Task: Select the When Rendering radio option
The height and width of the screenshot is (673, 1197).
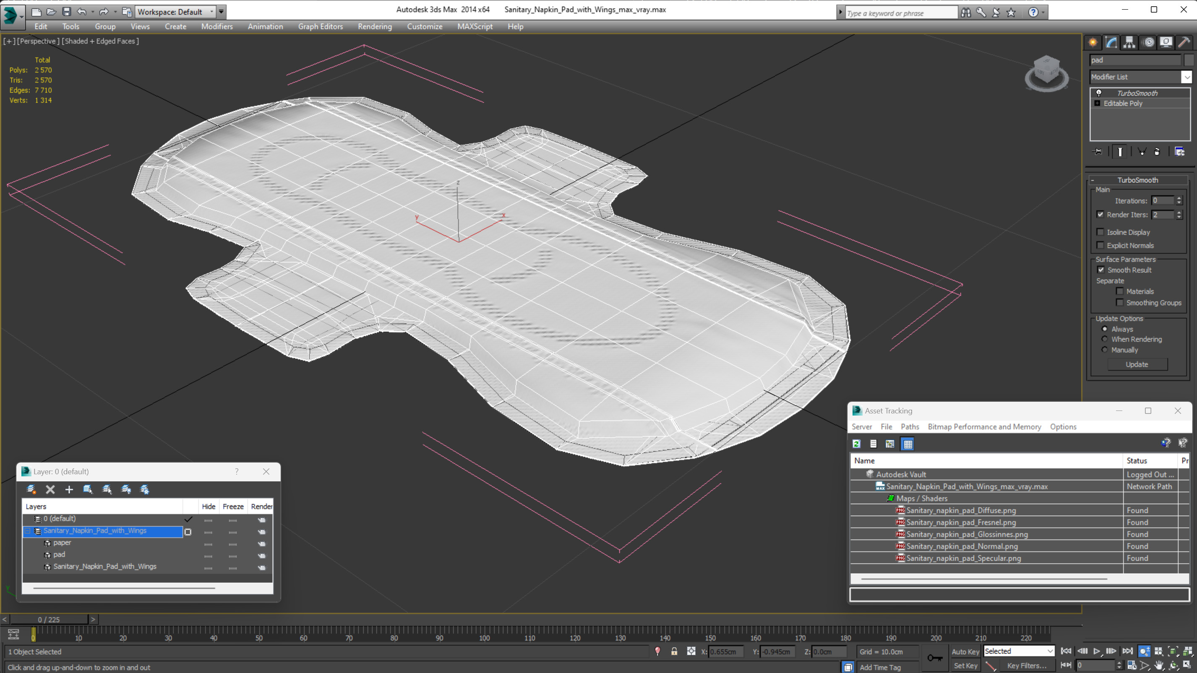Action: point(1105,339)
